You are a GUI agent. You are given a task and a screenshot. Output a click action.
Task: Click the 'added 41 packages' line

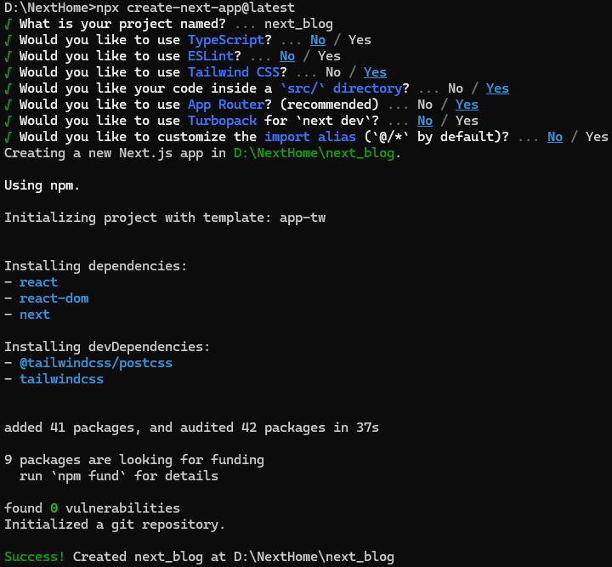coord(191,428)
